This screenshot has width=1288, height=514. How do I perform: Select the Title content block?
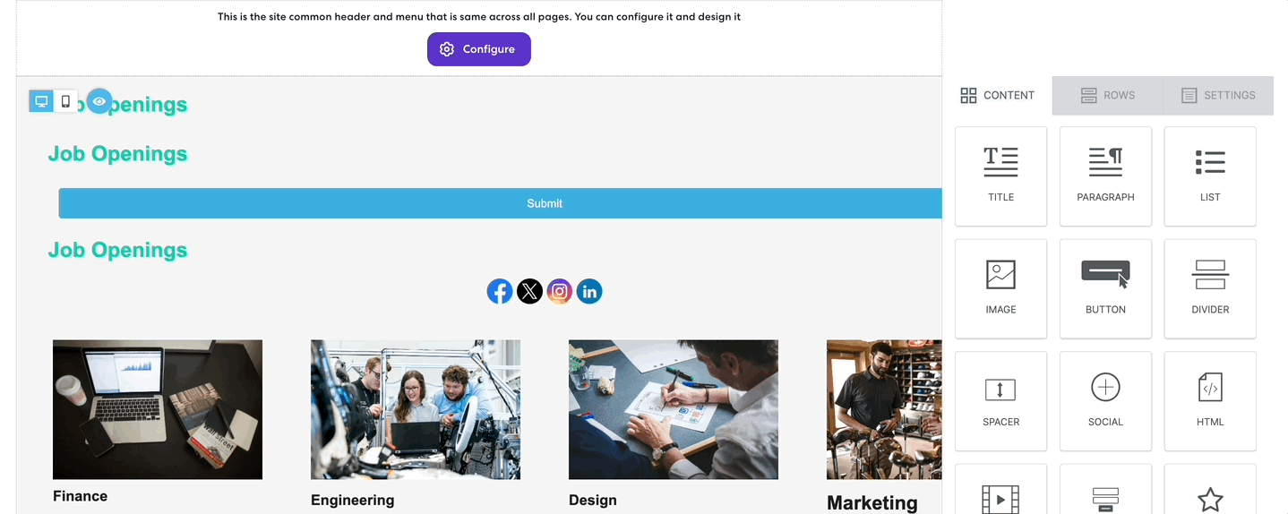(x=1000, y=176)
